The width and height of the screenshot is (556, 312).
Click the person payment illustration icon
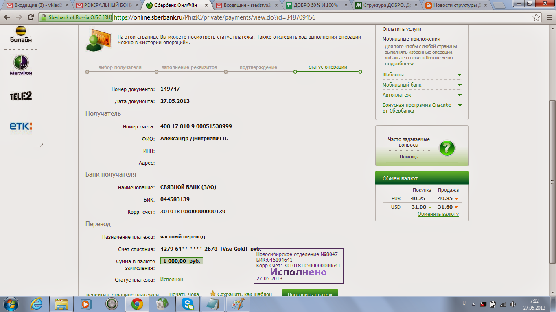pos(99,40)
